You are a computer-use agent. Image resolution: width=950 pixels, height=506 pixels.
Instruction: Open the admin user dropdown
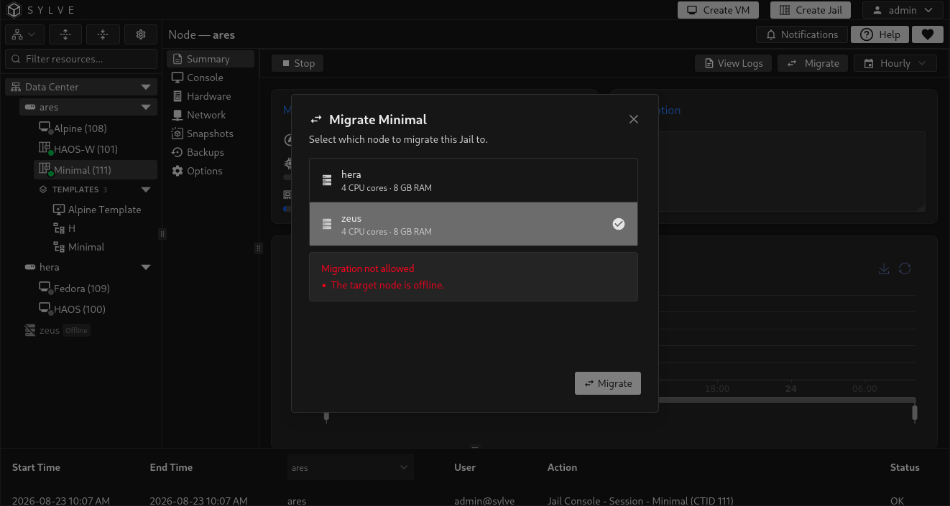click(903, 10)
